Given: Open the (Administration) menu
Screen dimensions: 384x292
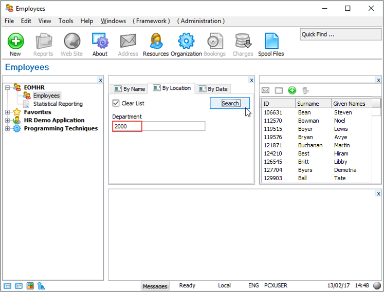Looking at the screenshot, I should (201, 21).
